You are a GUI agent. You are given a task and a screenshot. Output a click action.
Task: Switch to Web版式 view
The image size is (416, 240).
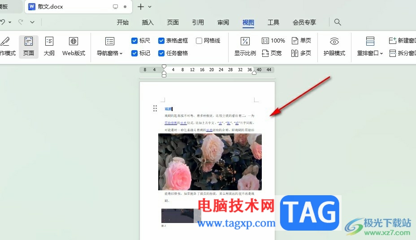[74, 47]
